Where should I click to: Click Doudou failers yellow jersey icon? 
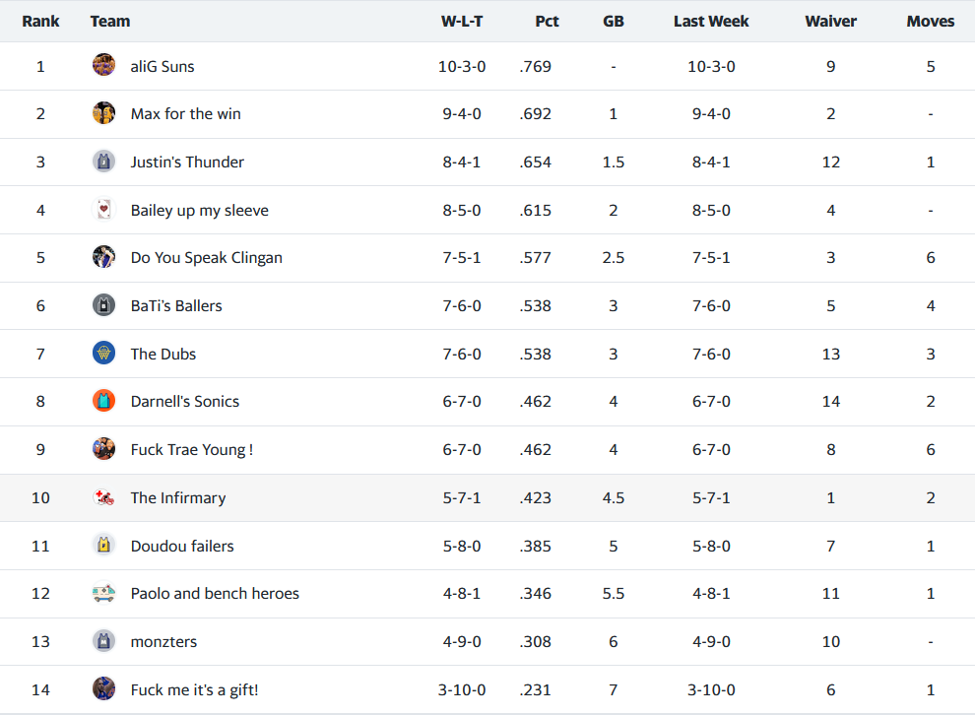(103, 546)
